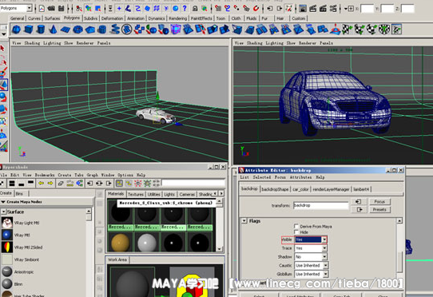Viewport: 433px width, 297px height.
Task: Create a polygon sphere from the shelf
Action: coord(16,30)
